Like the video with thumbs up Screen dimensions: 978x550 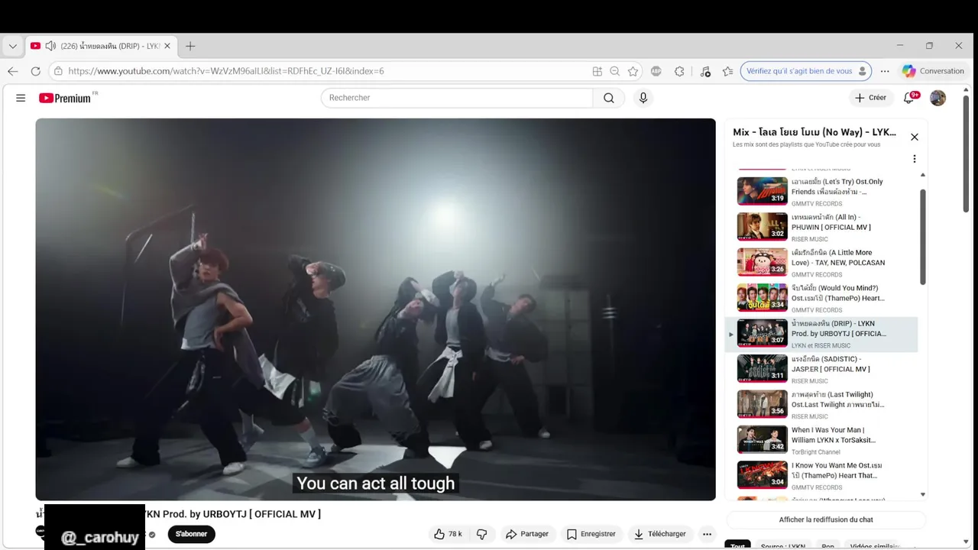[448, 534]
